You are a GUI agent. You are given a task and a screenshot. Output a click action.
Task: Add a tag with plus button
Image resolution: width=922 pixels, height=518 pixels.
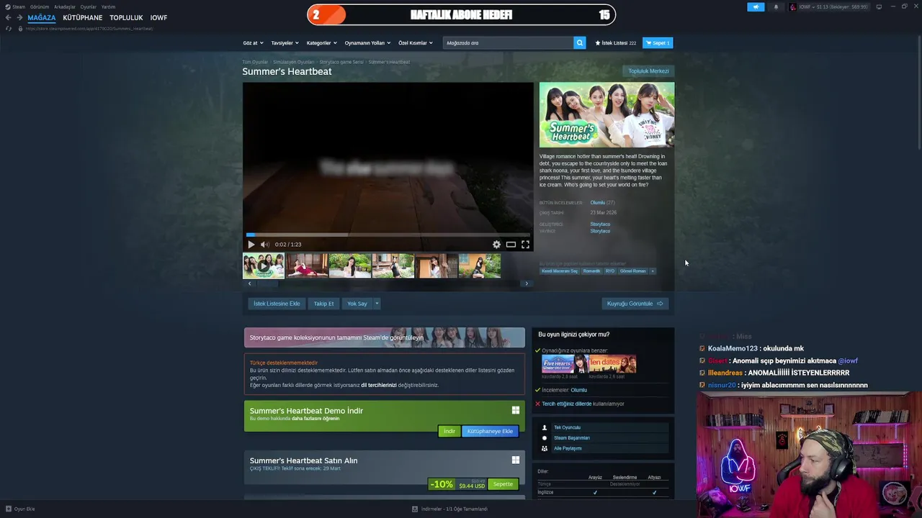(653, 271)
